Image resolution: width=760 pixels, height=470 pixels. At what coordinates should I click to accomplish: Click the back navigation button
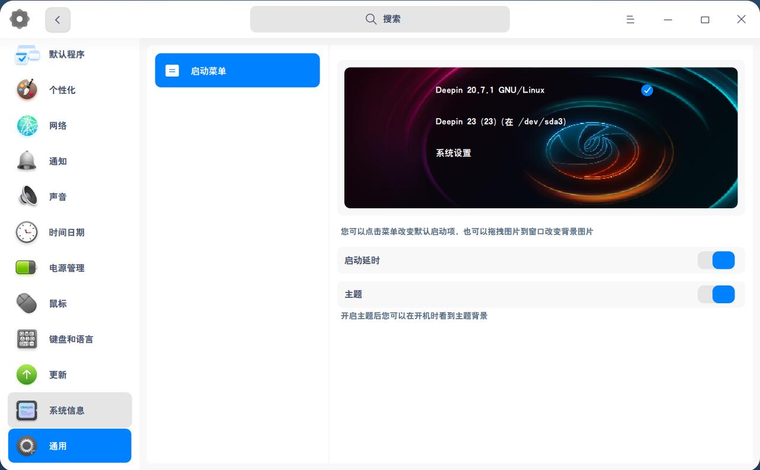58,20
